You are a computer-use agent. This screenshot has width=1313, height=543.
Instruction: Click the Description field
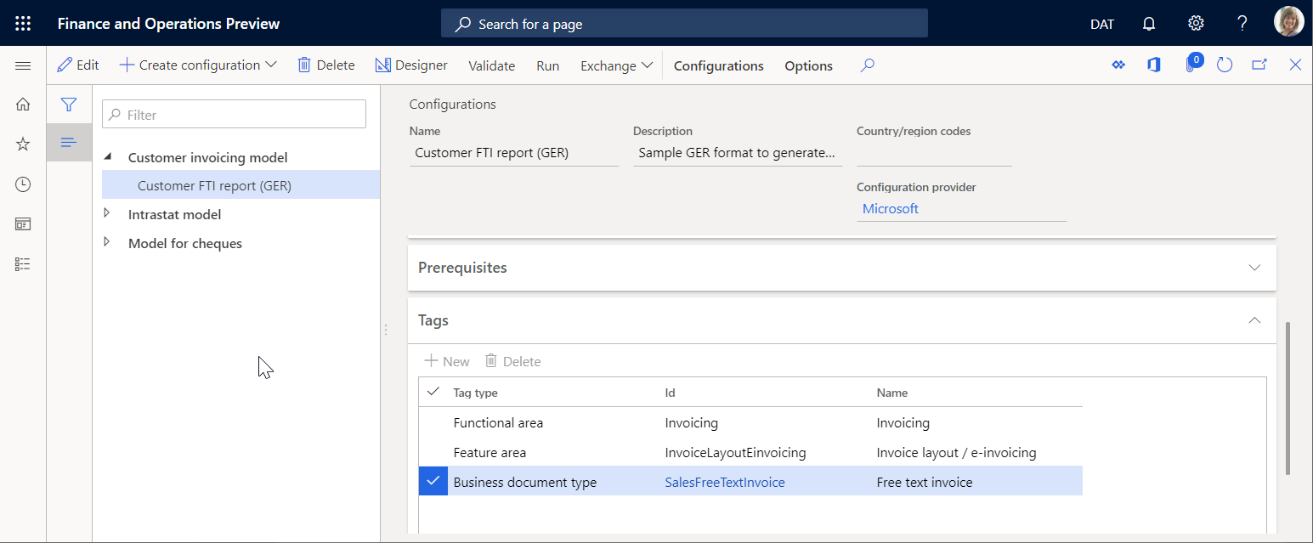tap(738, 153)
